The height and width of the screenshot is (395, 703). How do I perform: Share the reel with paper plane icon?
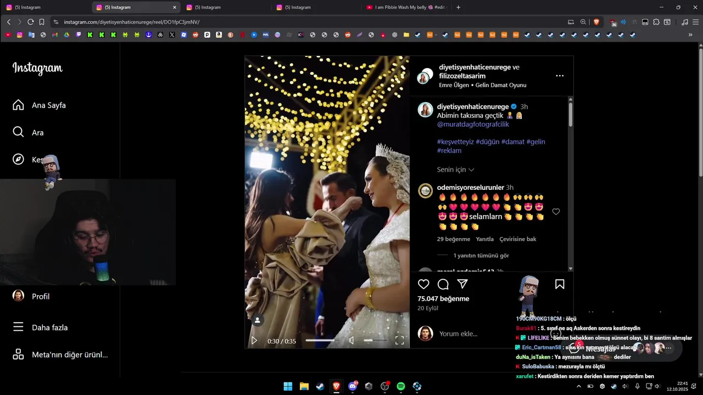point(462,284)
